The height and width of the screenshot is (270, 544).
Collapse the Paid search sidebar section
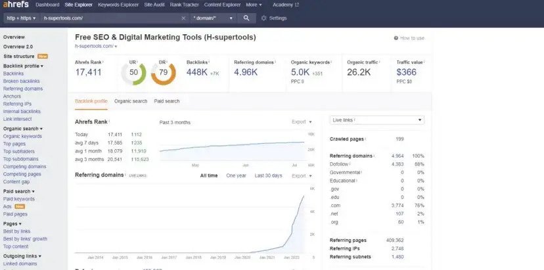click(x=19, y=191)
